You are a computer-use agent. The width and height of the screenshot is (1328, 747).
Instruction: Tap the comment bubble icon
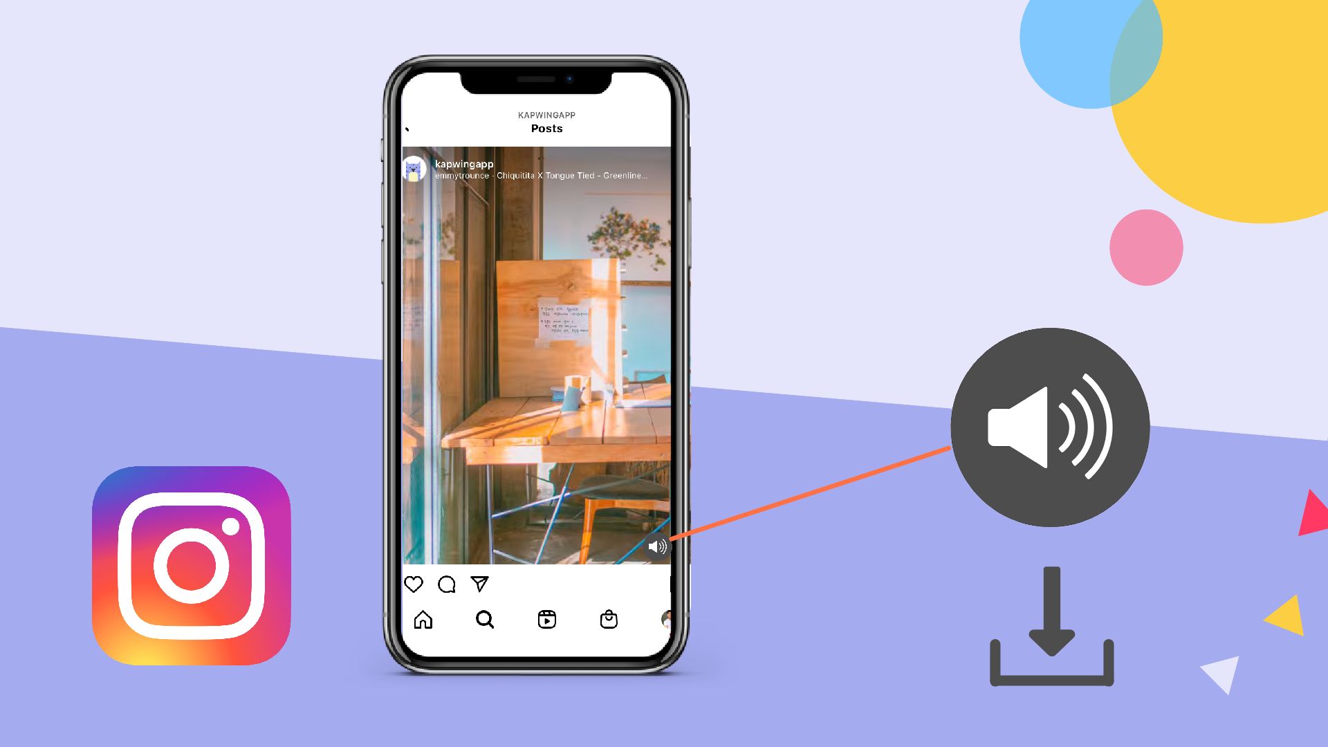447,584
